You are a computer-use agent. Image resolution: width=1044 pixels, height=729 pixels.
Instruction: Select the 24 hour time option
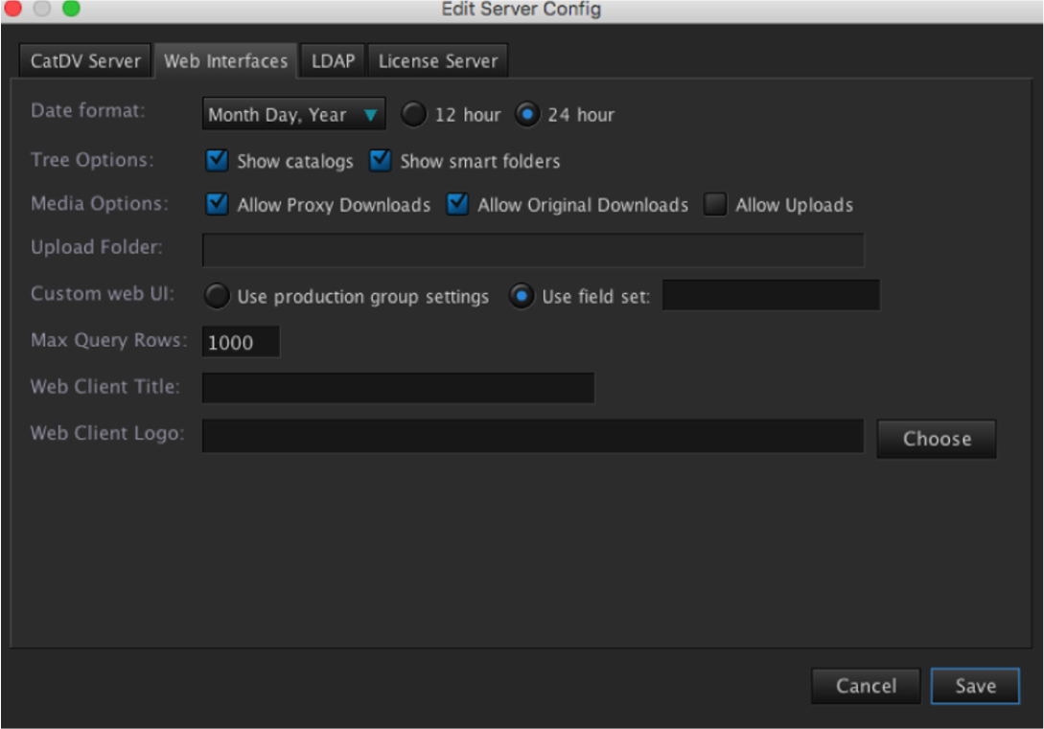(x=527, y=115)
